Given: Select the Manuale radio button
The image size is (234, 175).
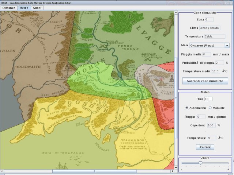Looking at the screenshot, I should tap(210, 108).
